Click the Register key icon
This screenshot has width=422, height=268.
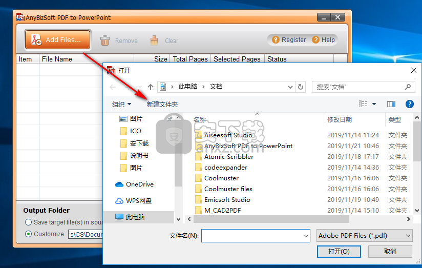coord(276,40)
